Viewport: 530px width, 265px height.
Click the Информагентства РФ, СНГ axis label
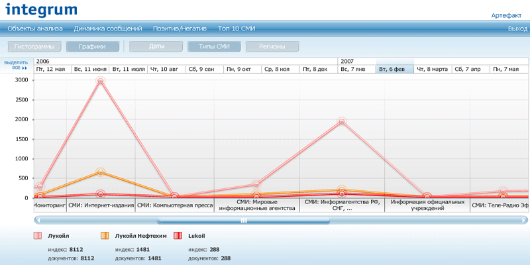point(342,205)
